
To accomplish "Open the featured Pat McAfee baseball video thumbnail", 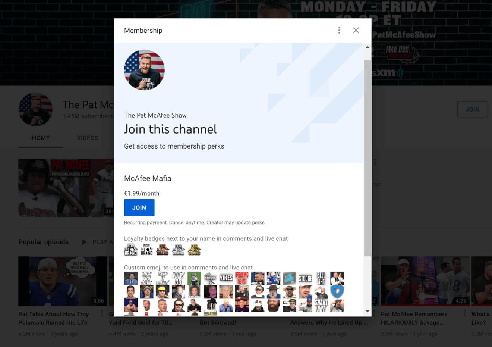I will pyautogui.click(x=66, y=188).
